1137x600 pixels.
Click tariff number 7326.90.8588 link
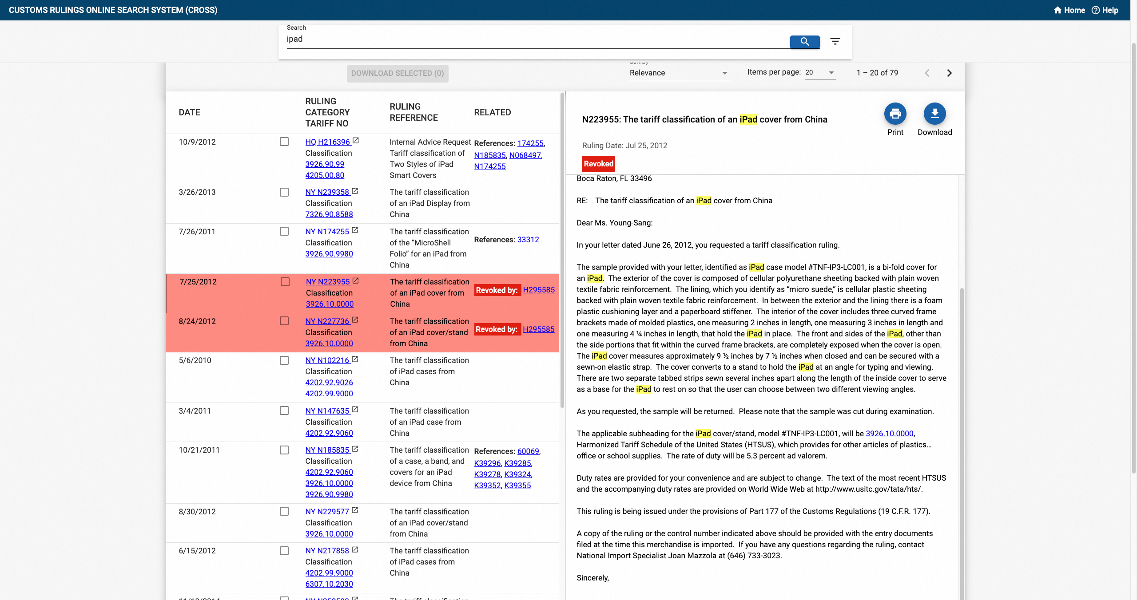tap(329, 214)
